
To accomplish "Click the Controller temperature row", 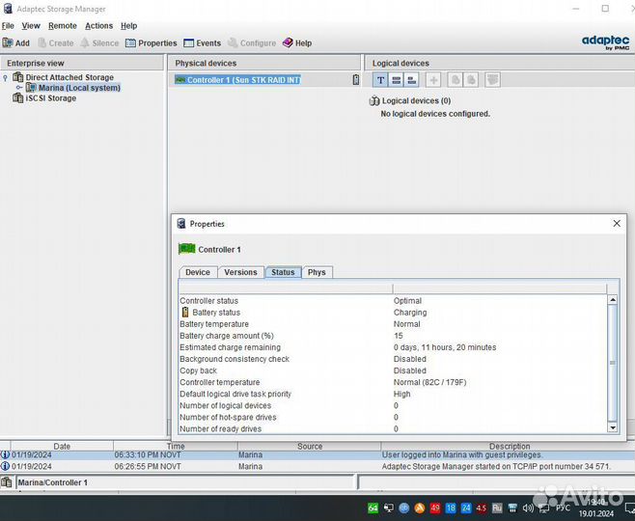I will tap(393, 382).
